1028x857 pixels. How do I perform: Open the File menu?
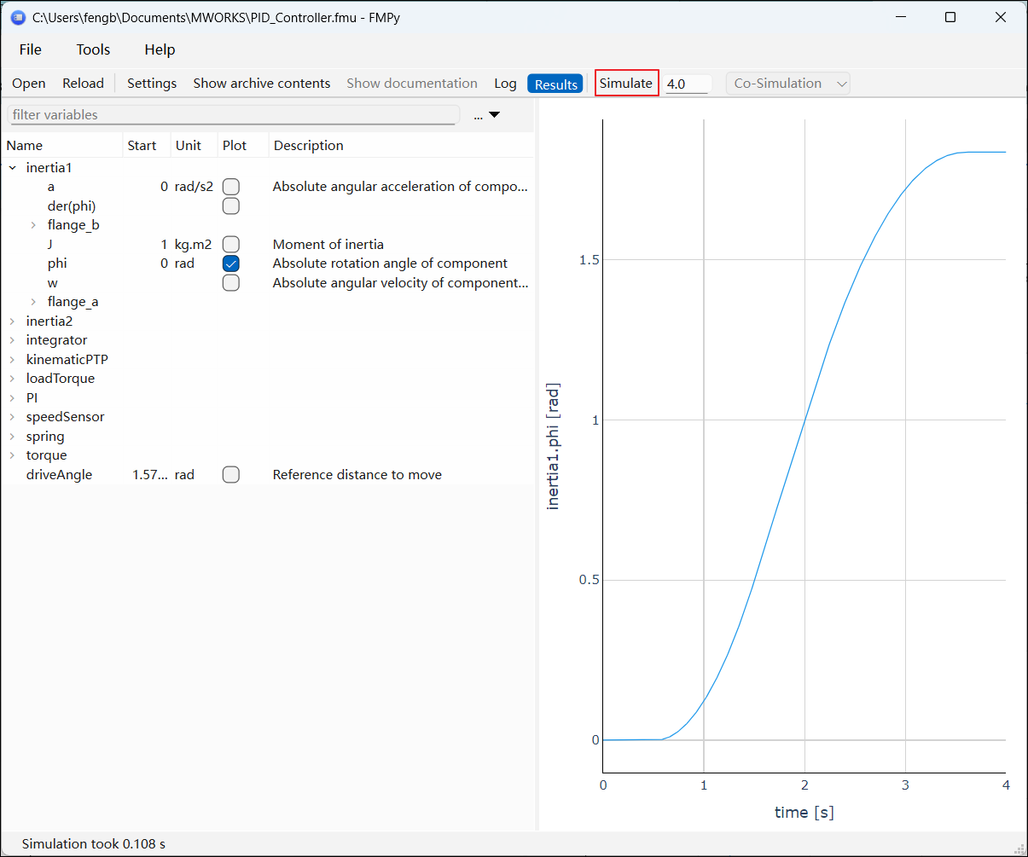(31, 49)
